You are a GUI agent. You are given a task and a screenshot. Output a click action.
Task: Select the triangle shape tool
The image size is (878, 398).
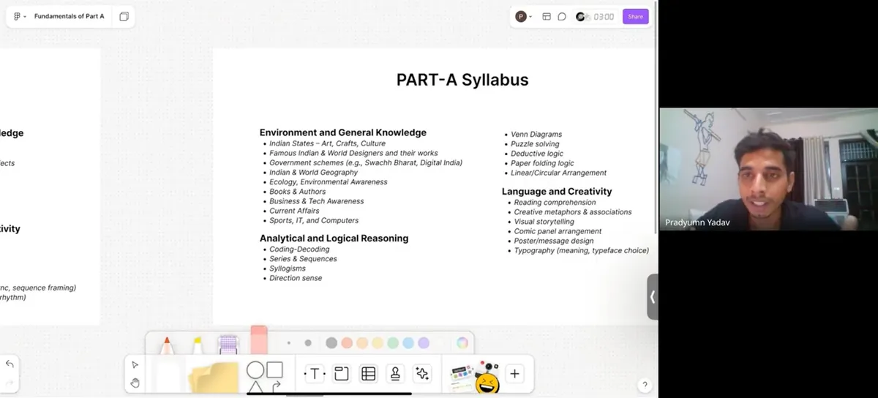pyautogui.click(x=255, y=387)
